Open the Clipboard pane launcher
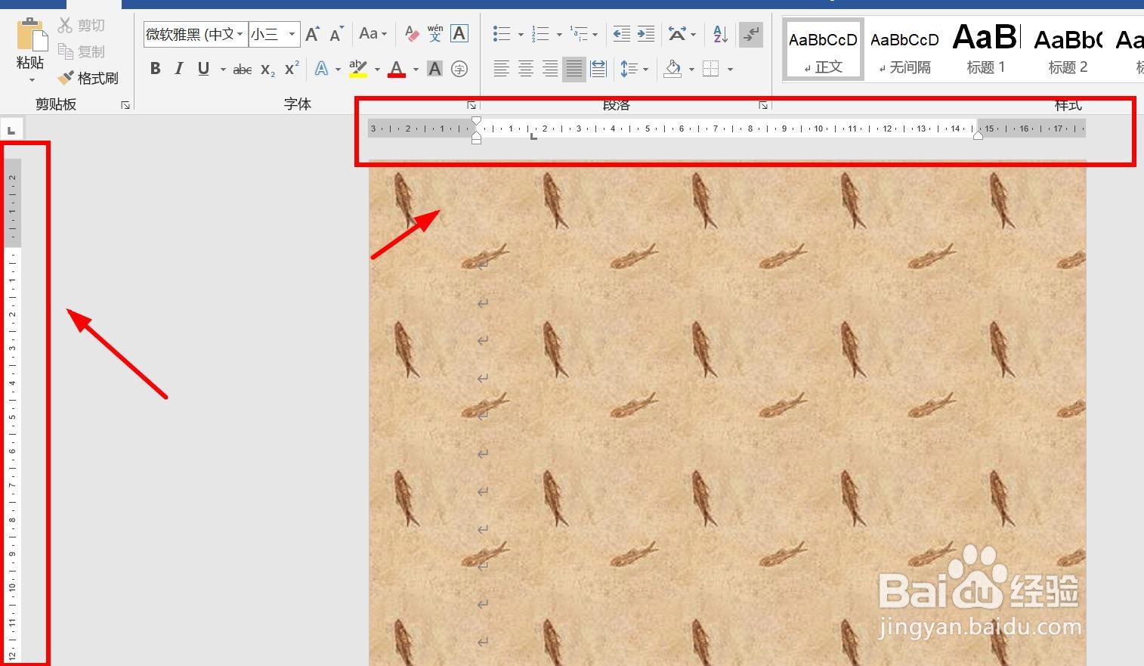1144x666 pixels. [125, 105]
